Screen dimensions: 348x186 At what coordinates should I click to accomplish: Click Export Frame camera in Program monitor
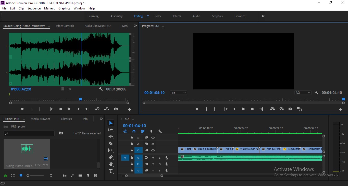[290, 109]
